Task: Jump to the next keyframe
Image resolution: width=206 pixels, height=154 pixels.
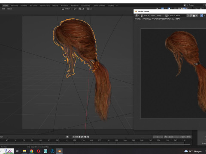Action: point(85,137)
